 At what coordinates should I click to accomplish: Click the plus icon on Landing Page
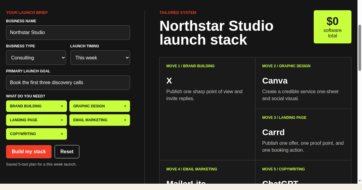click(x=62, y=120)
